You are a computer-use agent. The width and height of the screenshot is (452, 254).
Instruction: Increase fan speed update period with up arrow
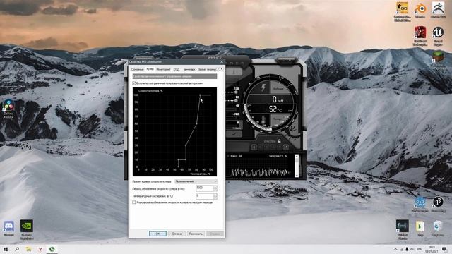pyautogui.click(x=215, y=187)
